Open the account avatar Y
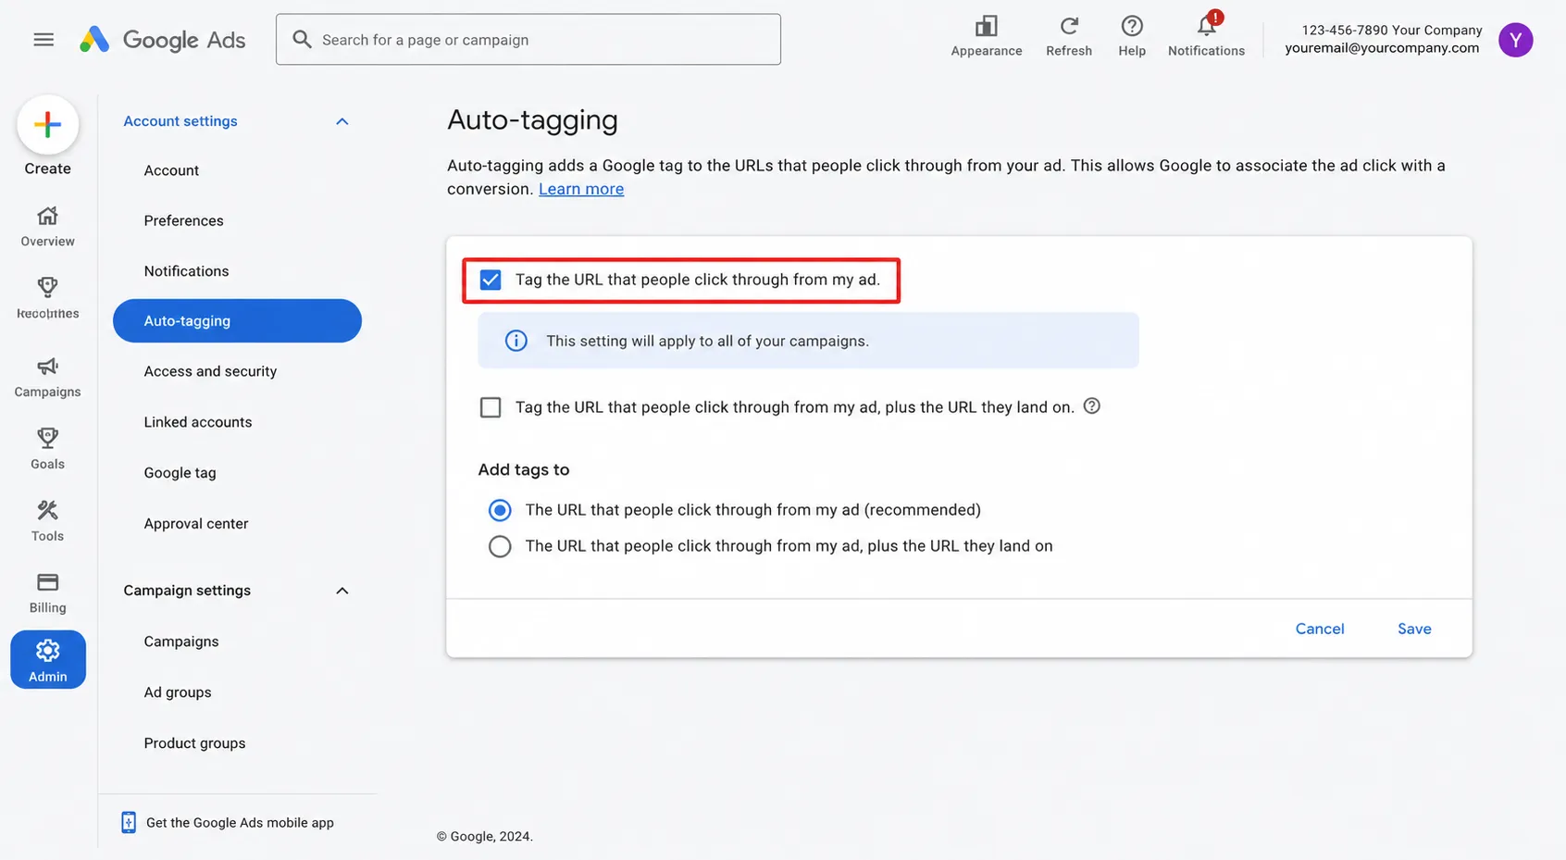1566x860 pixels. pos(1516,40)
